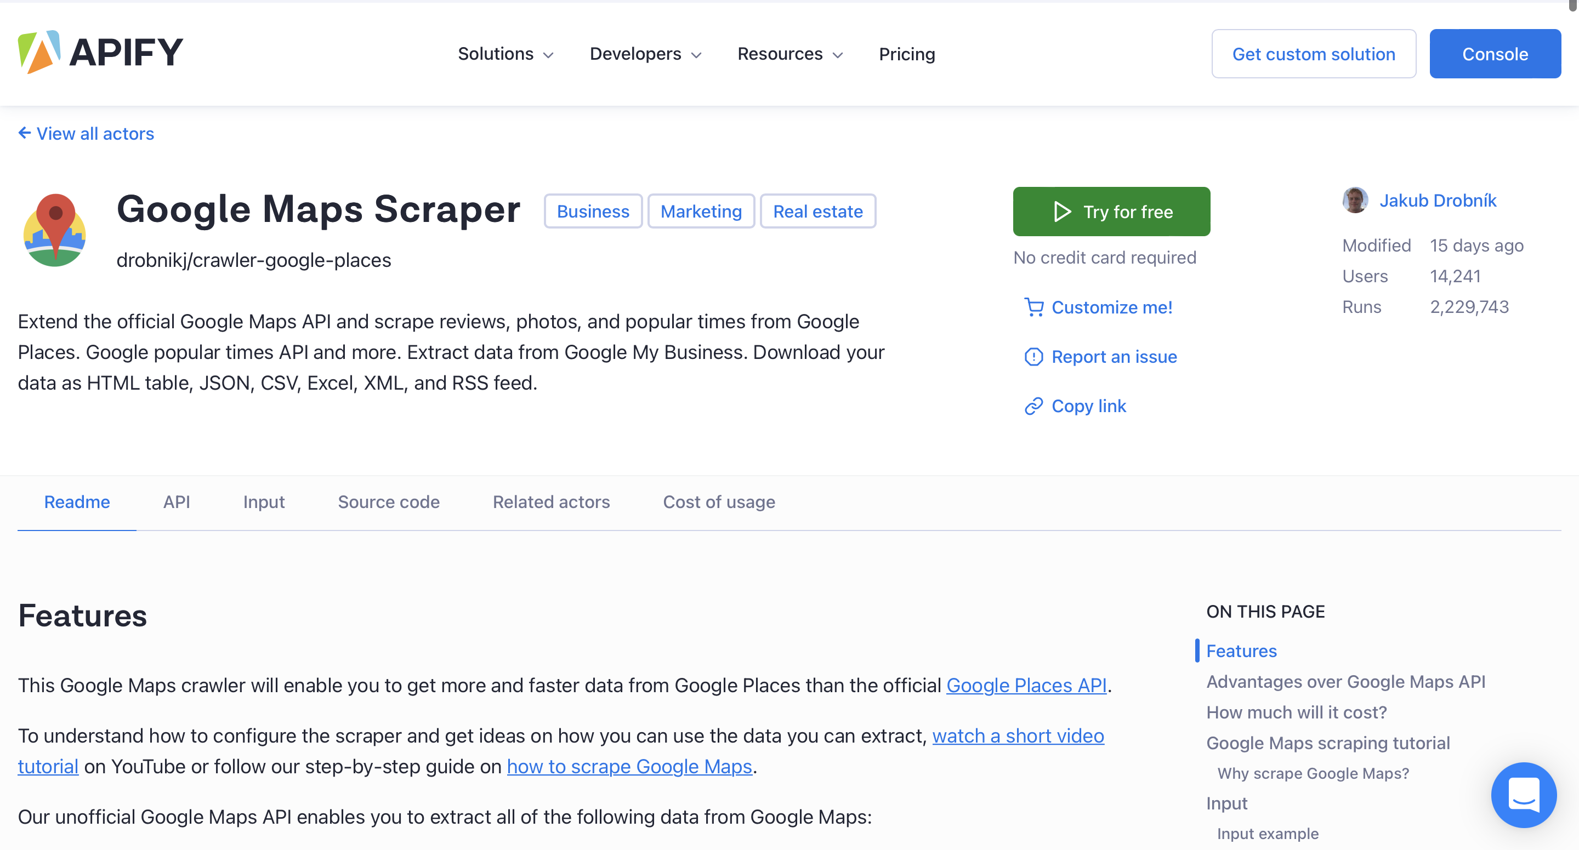
Task: Expand the Solutions dropdown menu
Action: click(x=506, y=54)
